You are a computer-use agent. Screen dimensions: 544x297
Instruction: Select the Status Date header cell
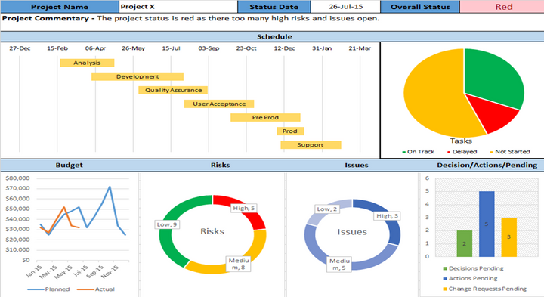(274, 7)
